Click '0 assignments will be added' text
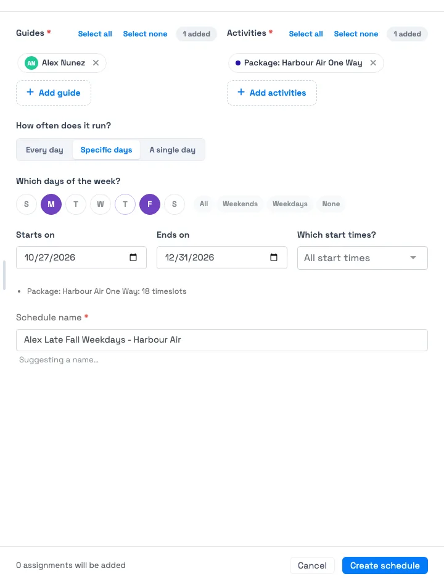The height and width of the screenshot is (584, 444). click(71, 565)
